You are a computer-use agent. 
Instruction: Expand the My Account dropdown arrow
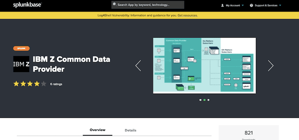click(x=243, y=5)
